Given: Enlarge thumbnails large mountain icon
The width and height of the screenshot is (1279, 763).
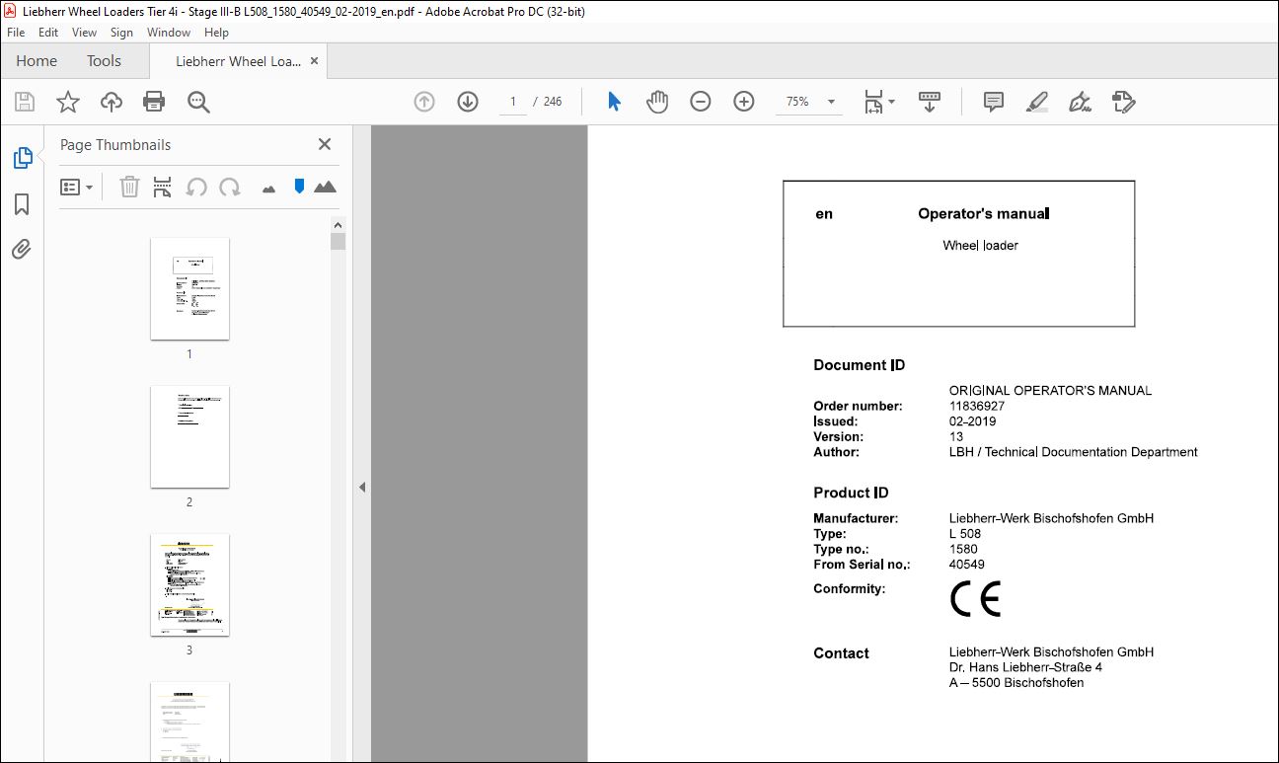Looking at the screenshot, I should click(x=325, y=187).
